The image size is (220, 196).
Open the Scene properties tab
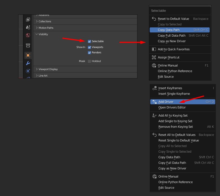pyautogui.click(x=28, y=27)
